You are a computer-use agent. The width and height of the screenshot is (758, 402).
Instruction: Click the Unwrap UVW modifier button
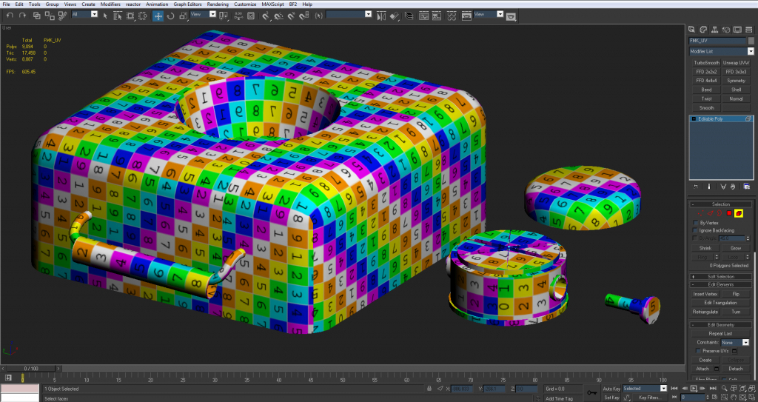(x=736, y=63)
